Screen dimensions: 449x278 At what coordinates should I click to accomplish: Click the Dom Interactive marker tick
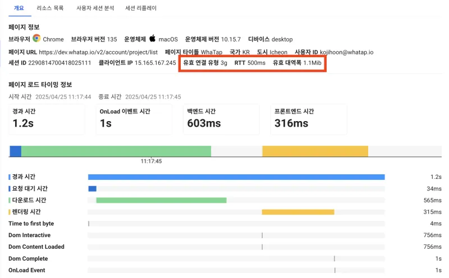click(262, 235)
